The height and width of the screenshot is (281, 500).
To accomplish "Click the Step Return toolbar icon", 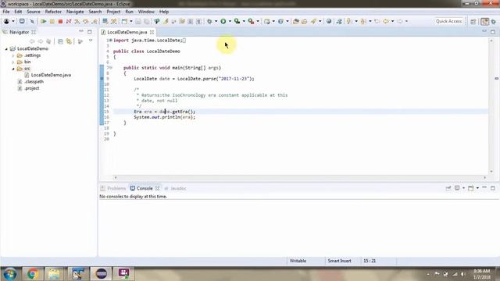I will [x=94, y=21].
